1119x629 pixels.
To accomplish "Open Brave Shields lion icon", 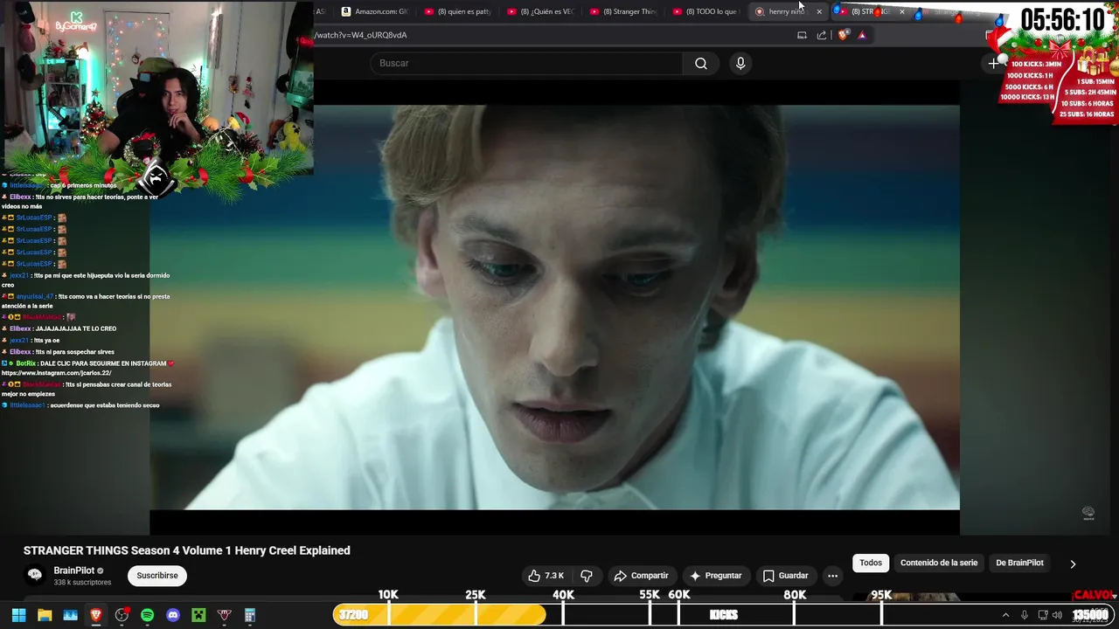I will (843, 35).
